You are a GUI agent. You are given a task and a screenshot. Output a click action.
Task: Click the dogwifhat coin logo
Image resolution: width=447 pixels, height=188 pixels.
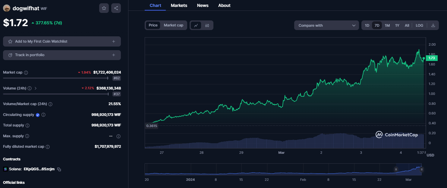point(7,8)
